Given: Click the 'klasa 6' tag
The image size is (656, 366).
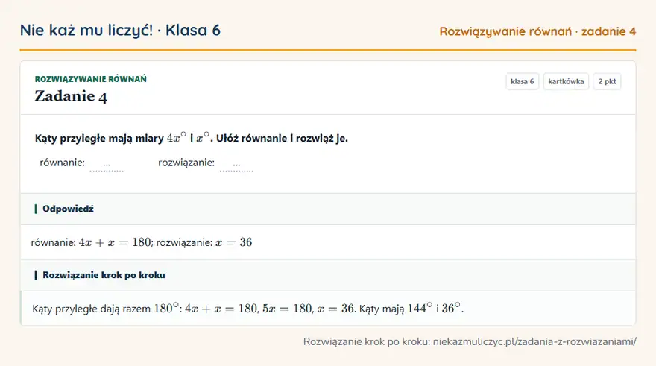Looking at the screenshot, I should [x=522, y=81].
